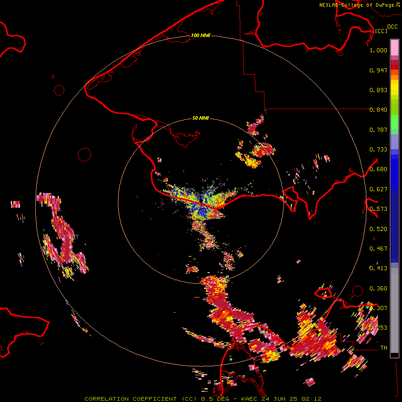The height and width of the screenshot is (402, 402).
Task: Click the 0.947 scale value
Action: pyautogui.click(x=378, y=70)
